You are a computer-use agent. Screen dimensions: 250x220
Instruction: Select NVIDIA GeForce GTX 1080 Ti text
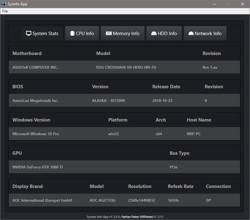(38, 167)
